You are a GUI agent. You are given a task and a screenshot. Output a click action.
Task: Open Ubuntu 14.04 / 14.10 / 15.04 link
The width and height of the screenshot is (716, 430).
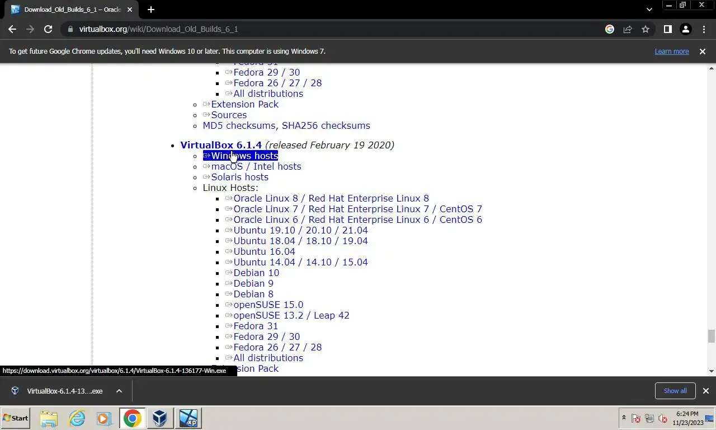(296, 262)
